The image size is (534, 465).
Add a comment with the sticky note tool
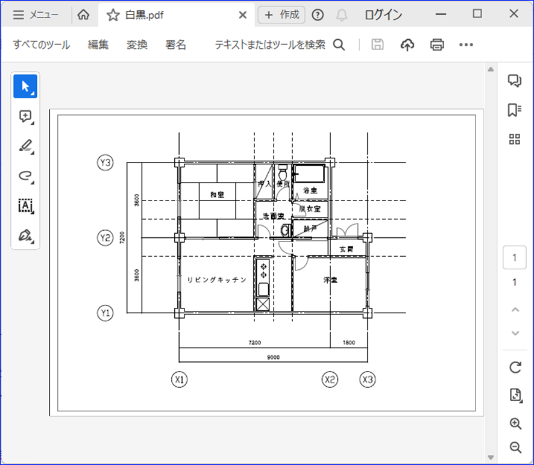[x=25, y=116]
